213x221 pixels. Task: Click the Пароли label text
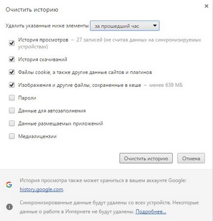(27, 98)
